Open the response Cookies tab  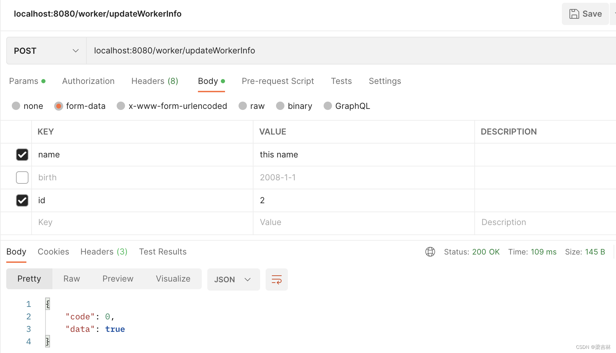(x=53, y=252)
